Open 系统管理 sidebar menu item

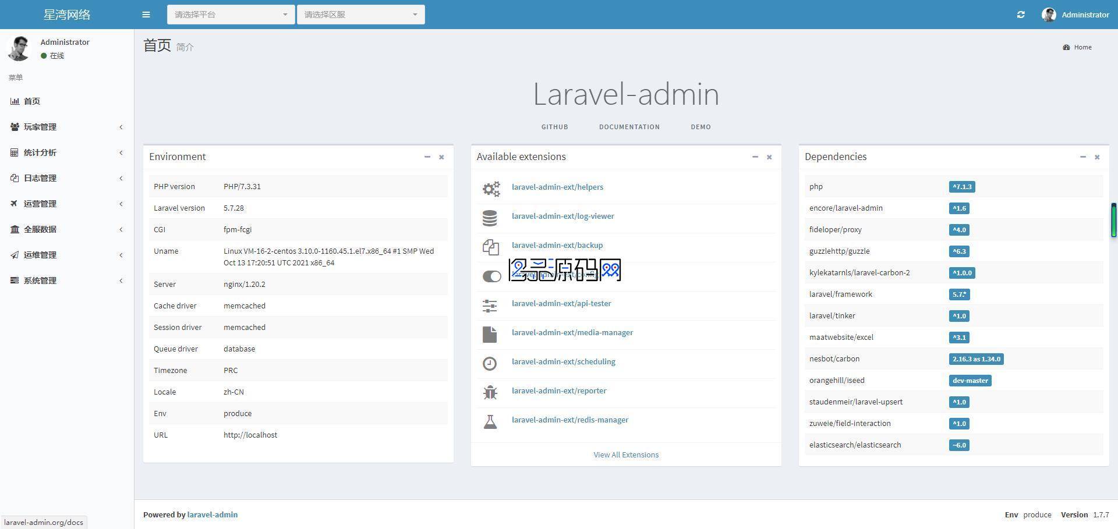pos(67,281)
